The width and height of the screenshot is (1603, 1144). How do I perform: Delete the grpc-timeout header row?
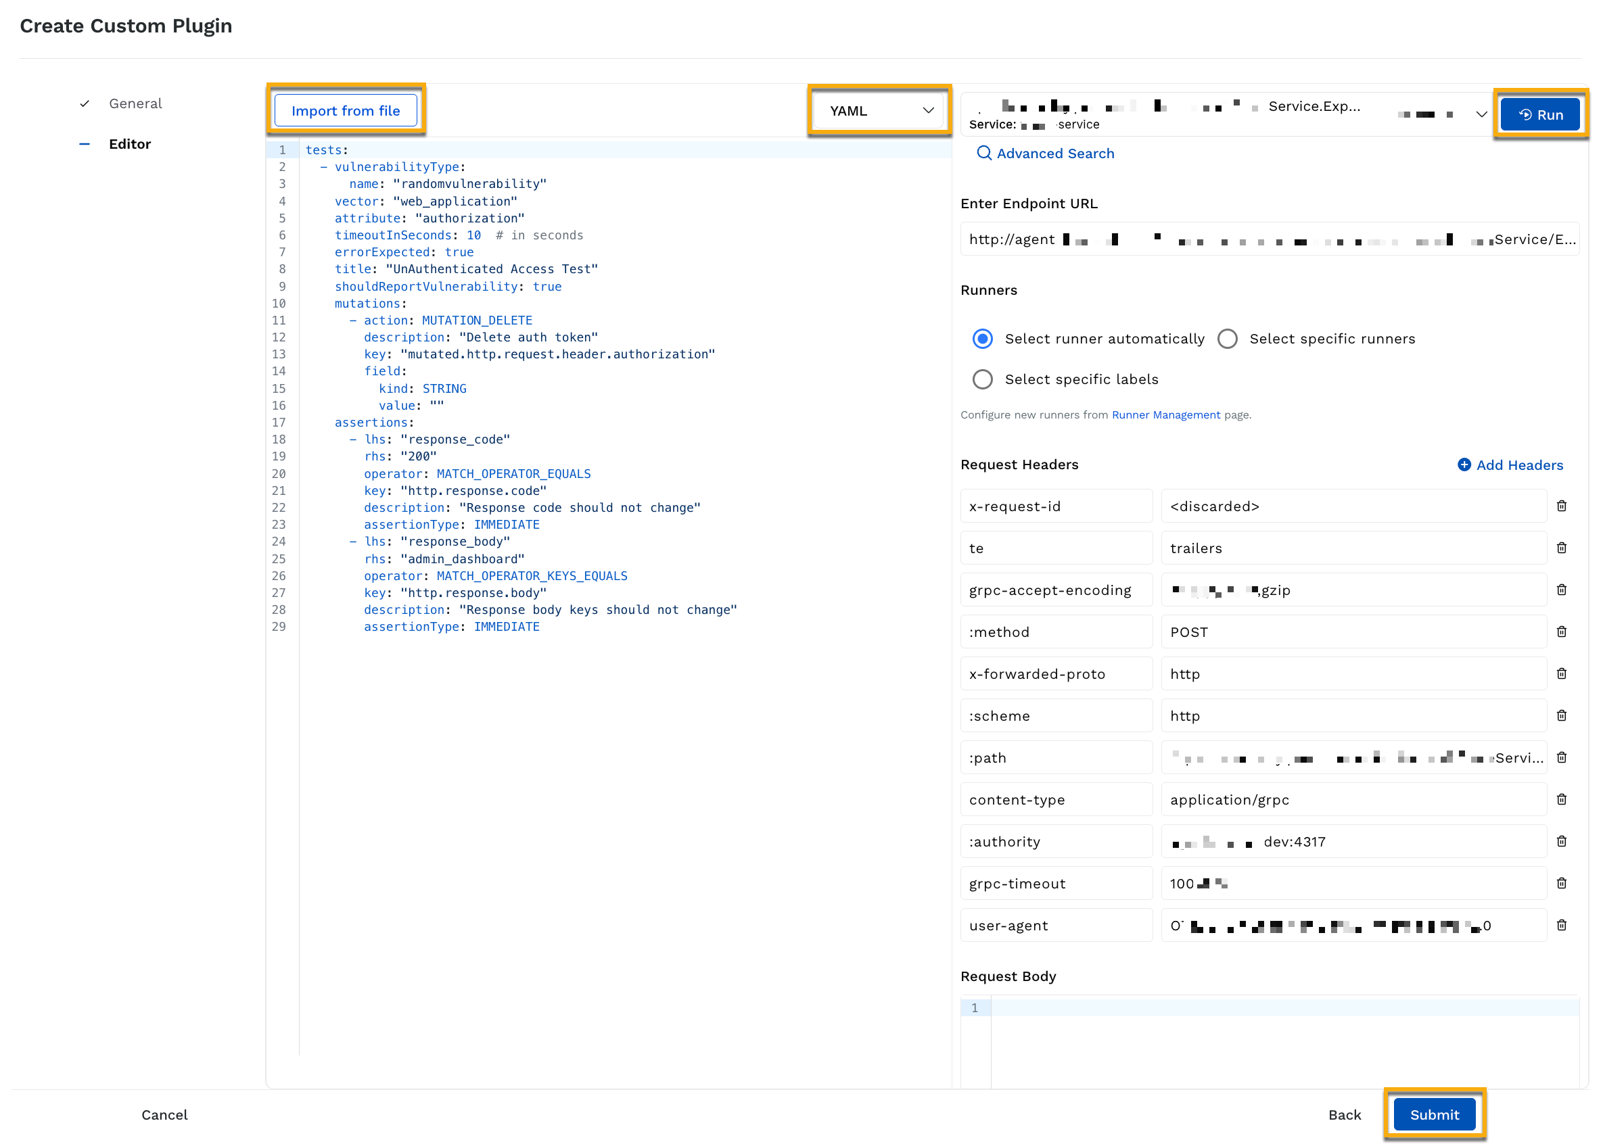click(1562, 882)
